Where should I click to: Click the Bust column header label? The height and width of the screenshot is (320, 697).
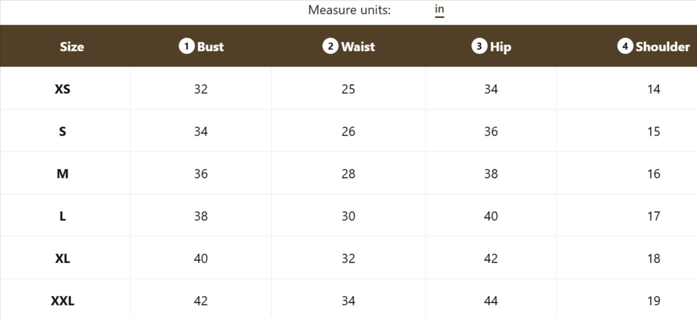click(x=210, y=47)
